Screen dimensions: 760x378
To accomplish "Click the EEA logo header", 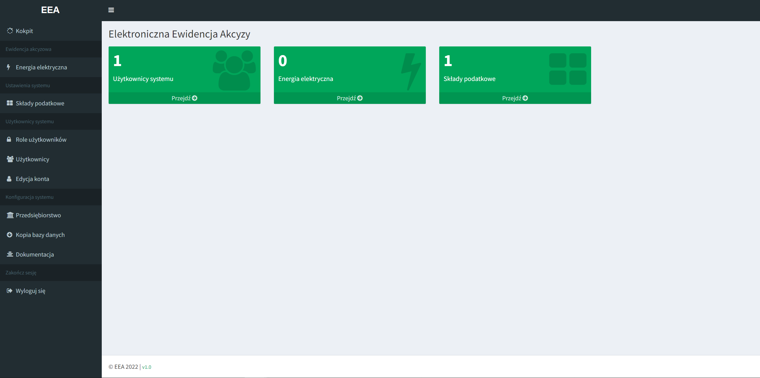I will (x=50, y=10).
